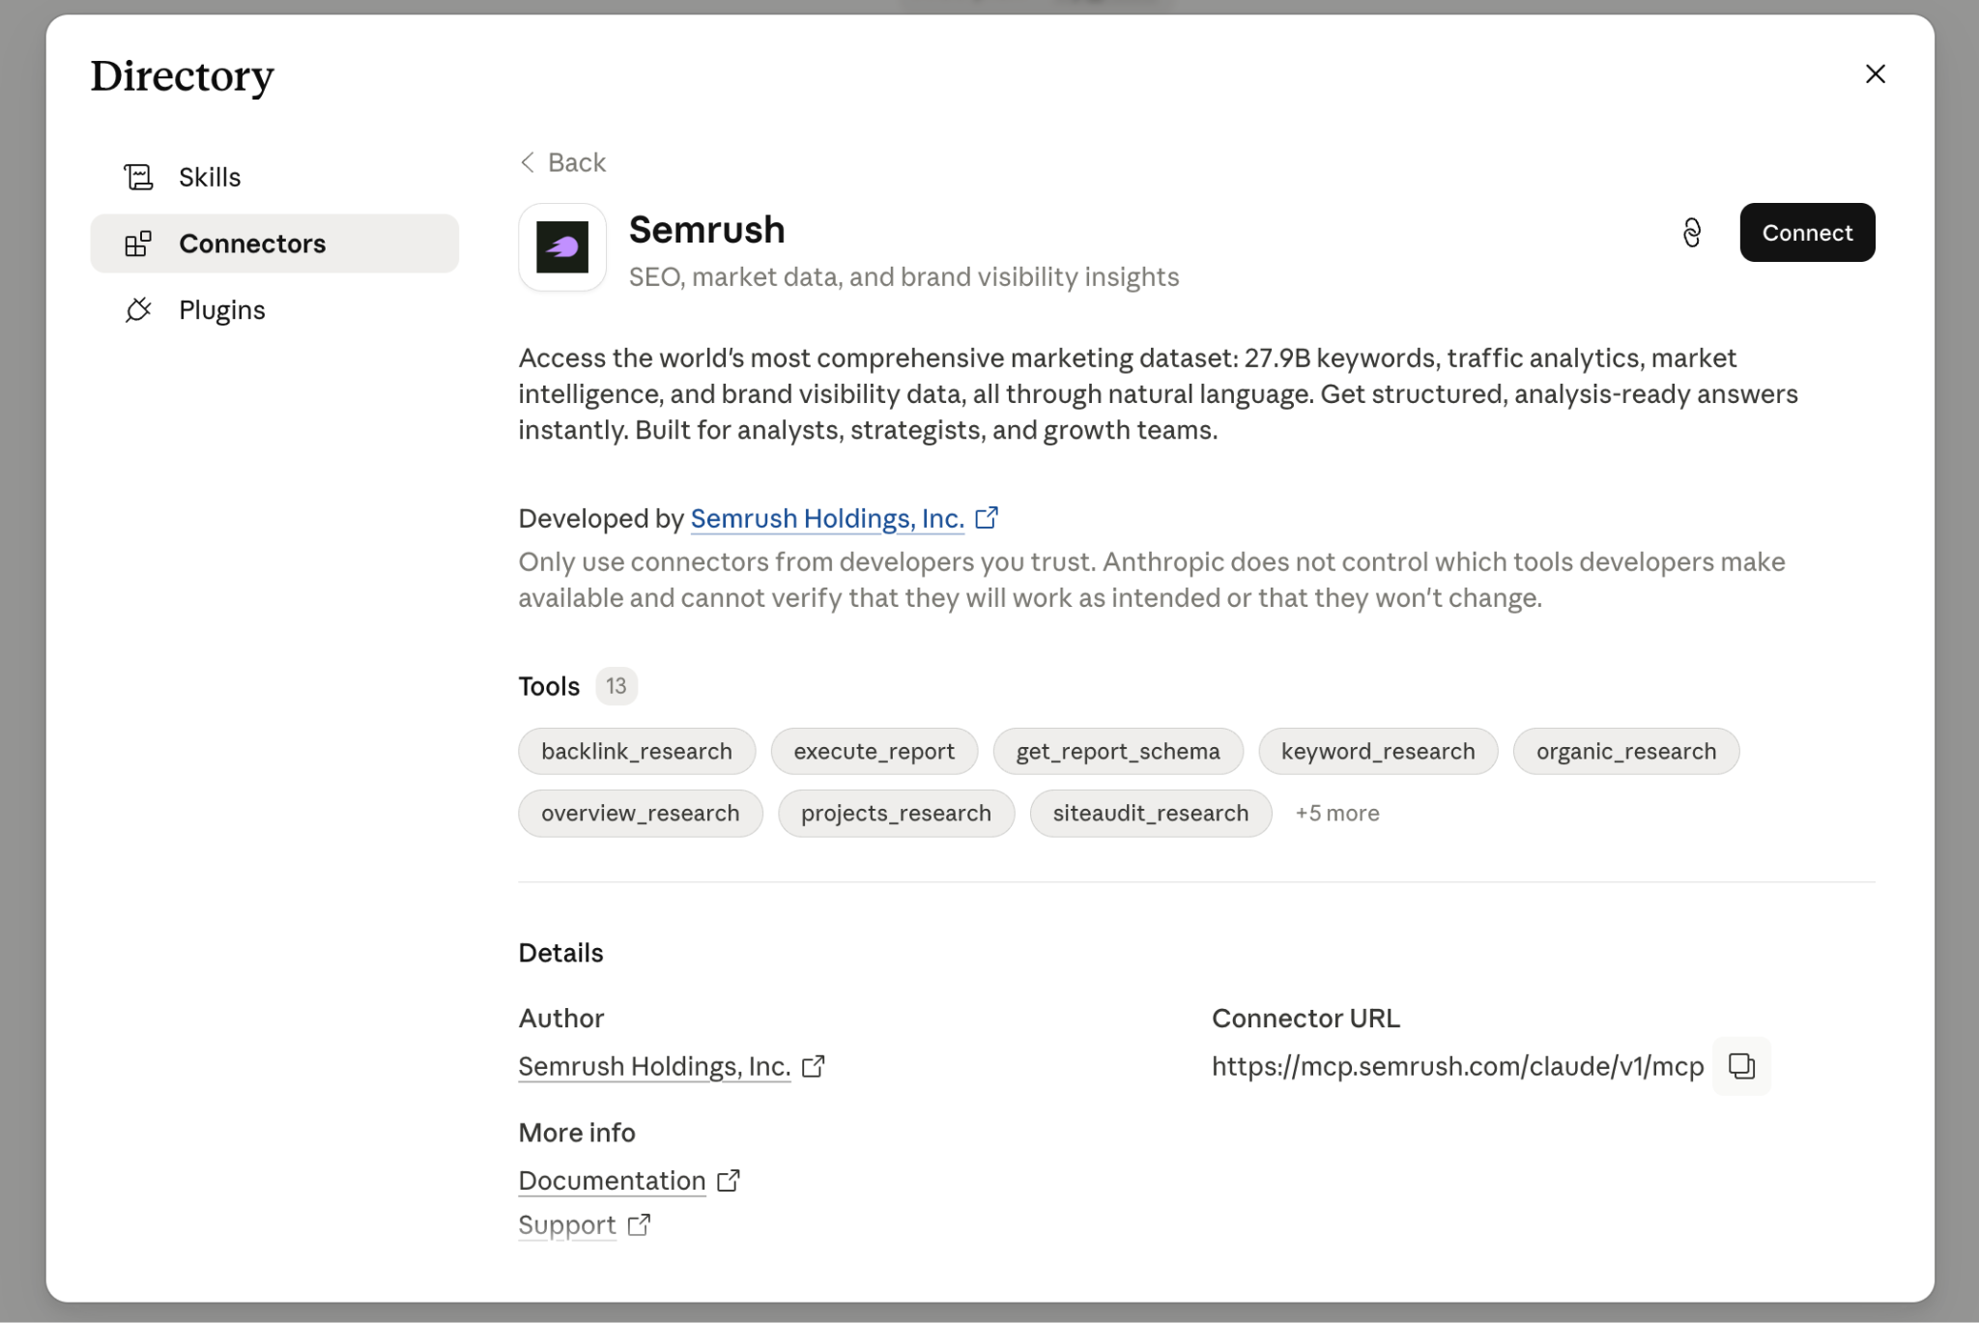
Task: Copy the Connector URL
Action: 1741,1066
